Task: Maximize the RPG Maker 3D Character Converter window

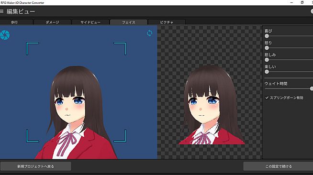Action: tap(302, 2)
